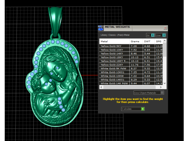Click Yellow Gold:18KY grams value 10.13
The width and height of the screenshot is (188, 141).
point(134,57)
